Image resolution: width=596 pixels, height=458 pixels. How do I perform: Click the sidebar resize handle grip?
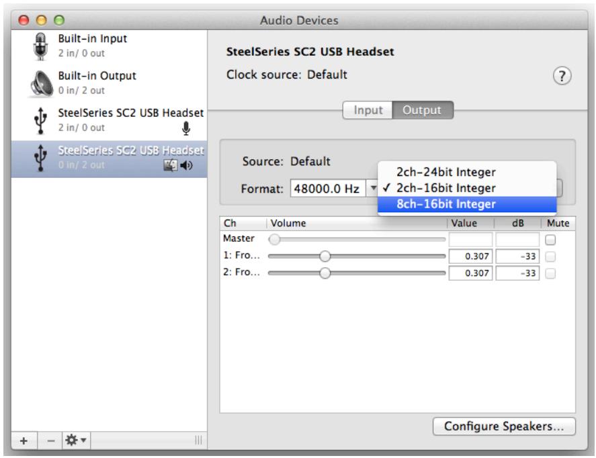coord(198,440)
